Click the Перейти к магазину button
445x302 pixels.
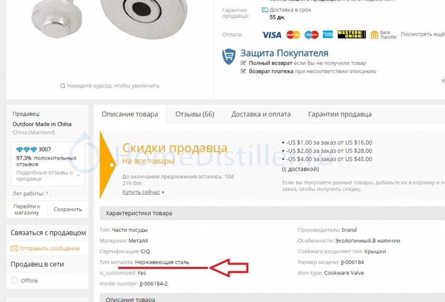tap(27, 209)
